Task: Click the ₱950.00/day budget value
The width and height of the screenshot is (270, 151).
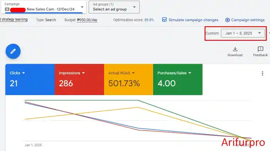Action: (87, 20)
